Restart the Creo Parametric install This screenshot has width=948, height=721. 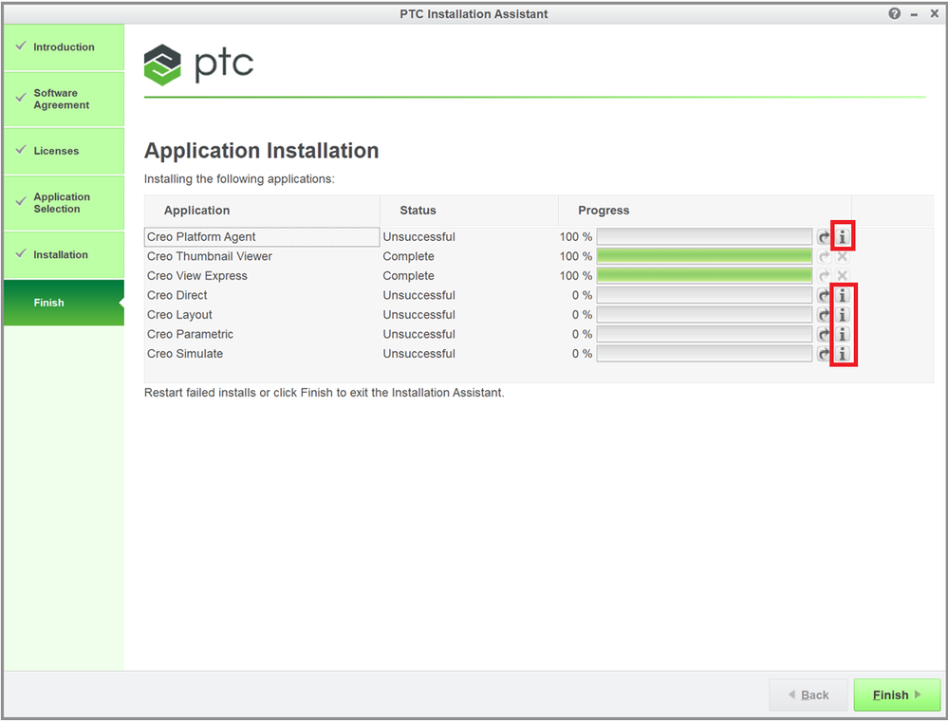pos(824,334)
